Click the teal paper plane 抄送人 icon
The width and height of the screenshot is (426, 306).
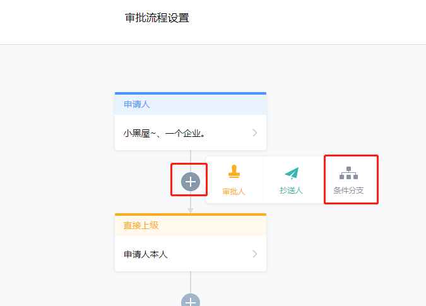[292, 174]
